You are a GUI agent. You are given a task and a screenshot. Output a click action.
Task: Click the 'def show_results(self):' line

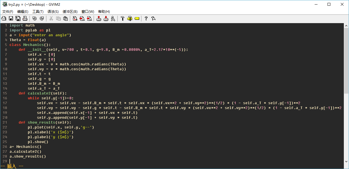(x=45, y=122)
